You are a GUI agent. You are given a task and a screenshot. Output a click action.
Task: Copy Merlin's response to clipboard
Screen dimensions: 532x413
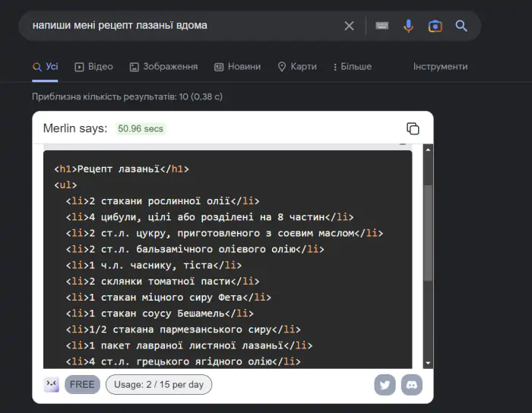(413, 128)
